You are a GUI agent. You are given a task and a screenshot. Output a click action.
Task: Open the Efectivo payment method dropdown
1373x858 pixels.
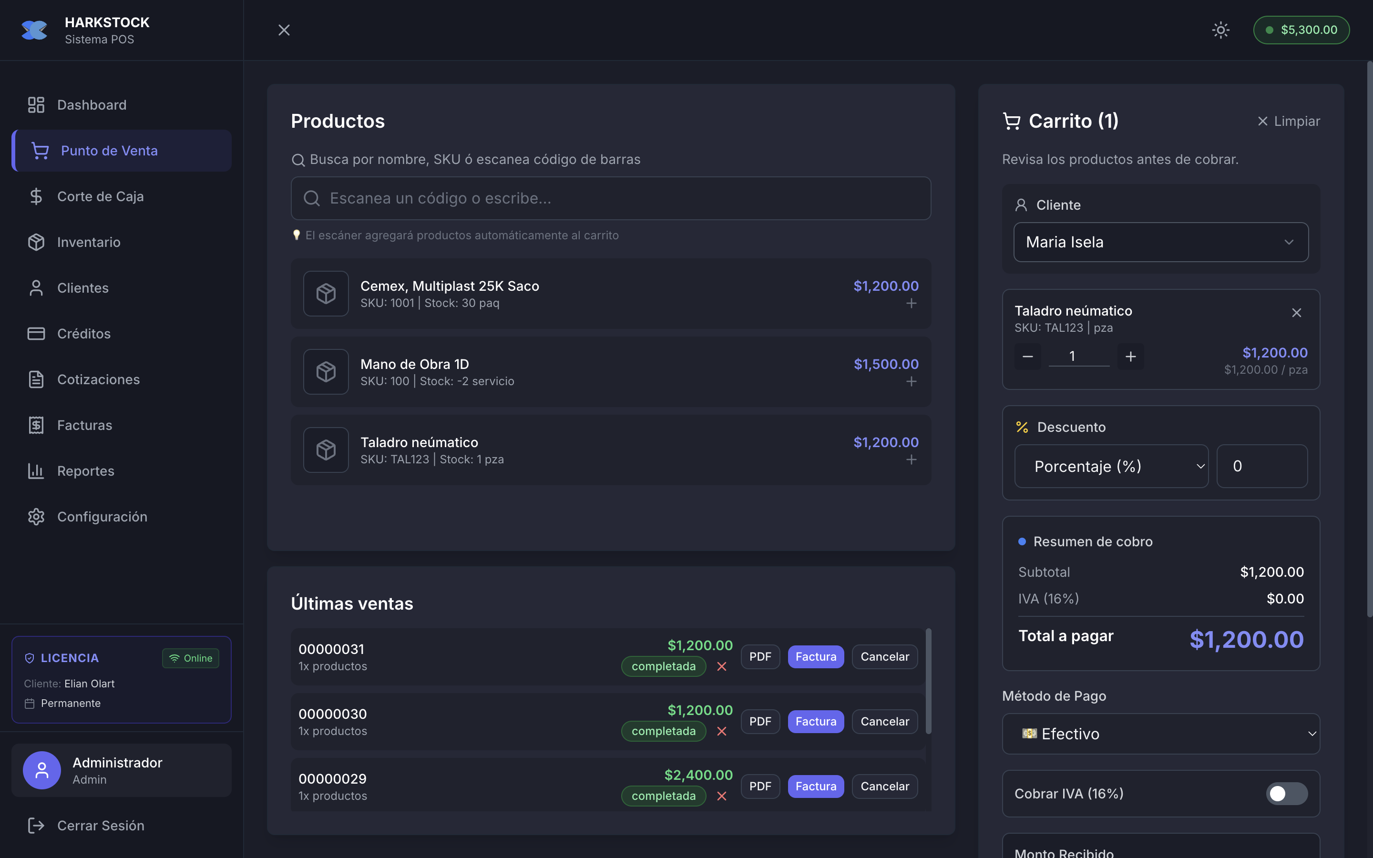click(1160, 734)
